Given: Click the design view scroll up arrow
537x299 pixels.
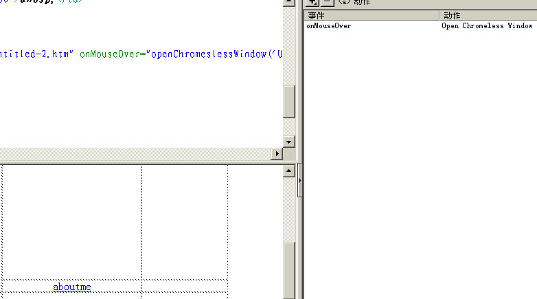Looking at the screenshot, I should click(289, 170).
